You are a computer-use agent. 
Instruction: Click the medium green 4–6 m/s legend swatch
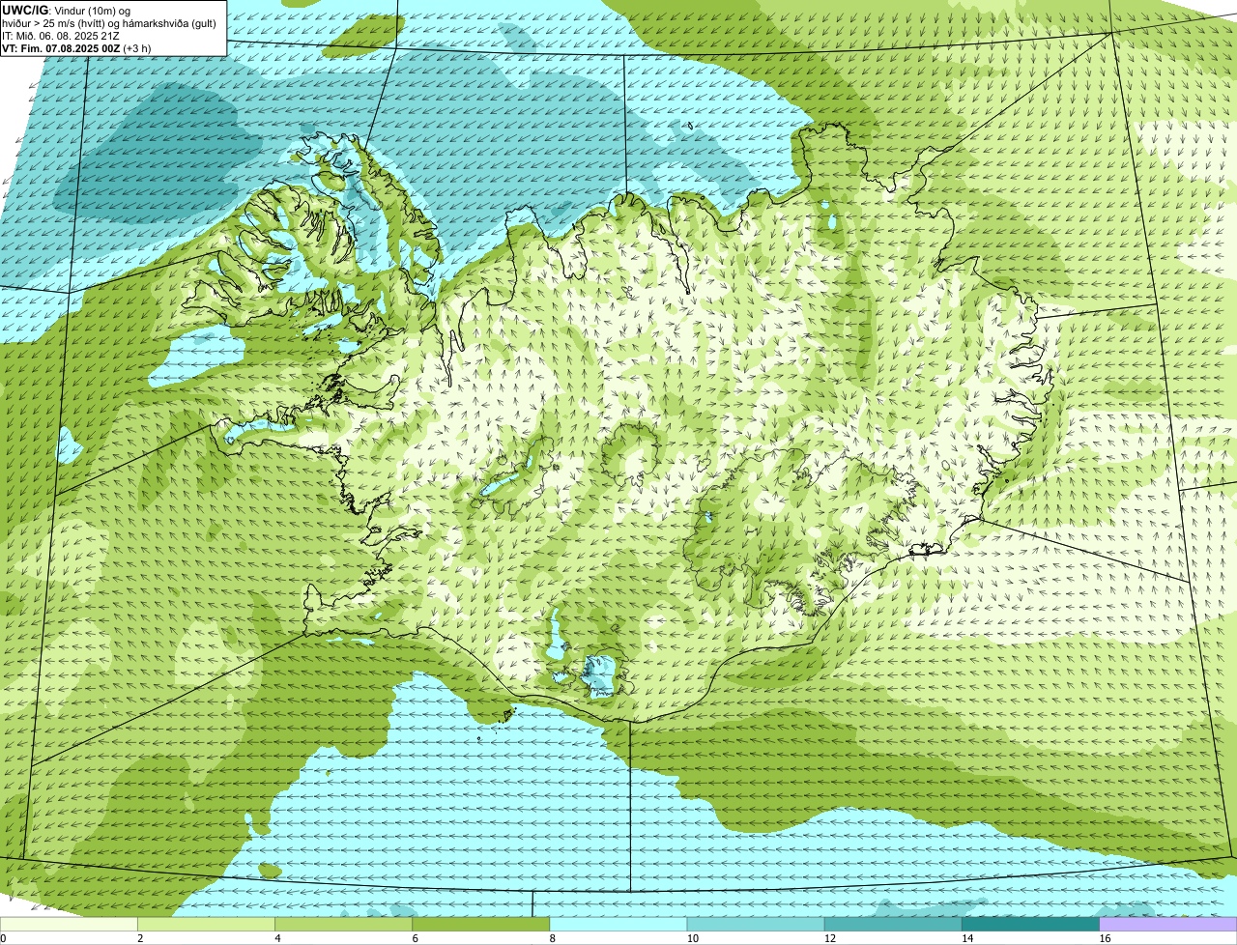(x=344, y=924)
